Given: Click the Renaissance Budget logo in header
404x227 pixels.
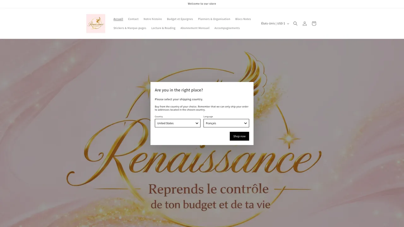Looking at the screenshot, I should click(x=96, y=24).
